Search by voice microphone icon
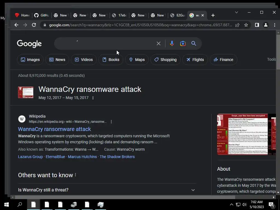Viewport: 280px width, 210px height. (x=172, y=43)
